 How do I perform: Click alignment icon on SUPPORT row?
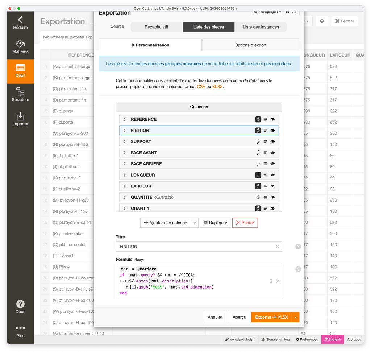[x=265, y=142]
